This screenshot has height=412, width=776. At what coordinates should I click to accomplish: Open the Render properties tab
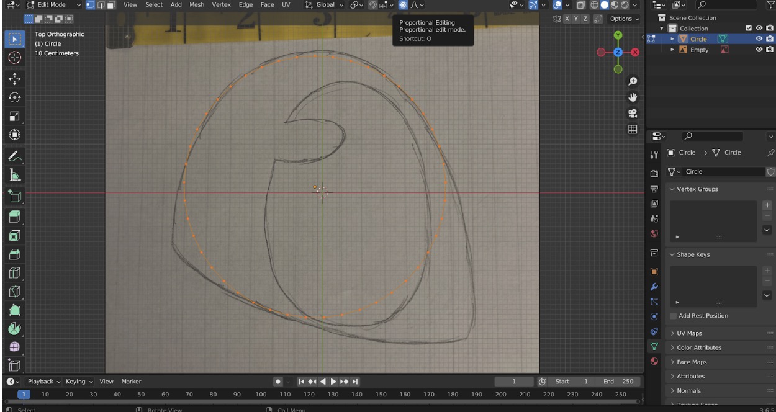654,173
